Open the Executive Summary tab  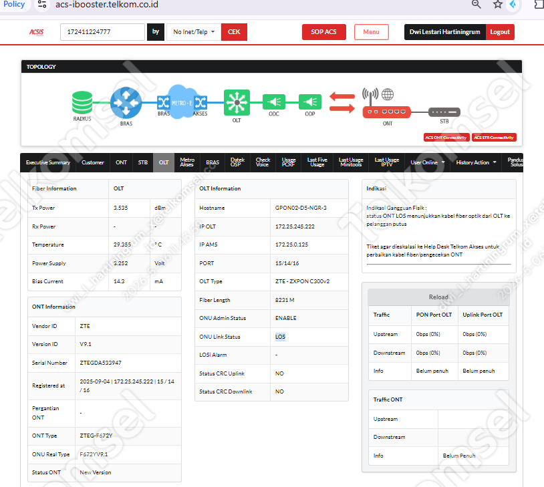click(x=48, y=162)
